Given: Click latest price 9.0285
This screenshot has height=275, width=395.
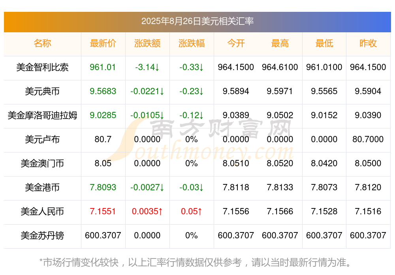Looking at the screenshot, I should pos(103,115).
